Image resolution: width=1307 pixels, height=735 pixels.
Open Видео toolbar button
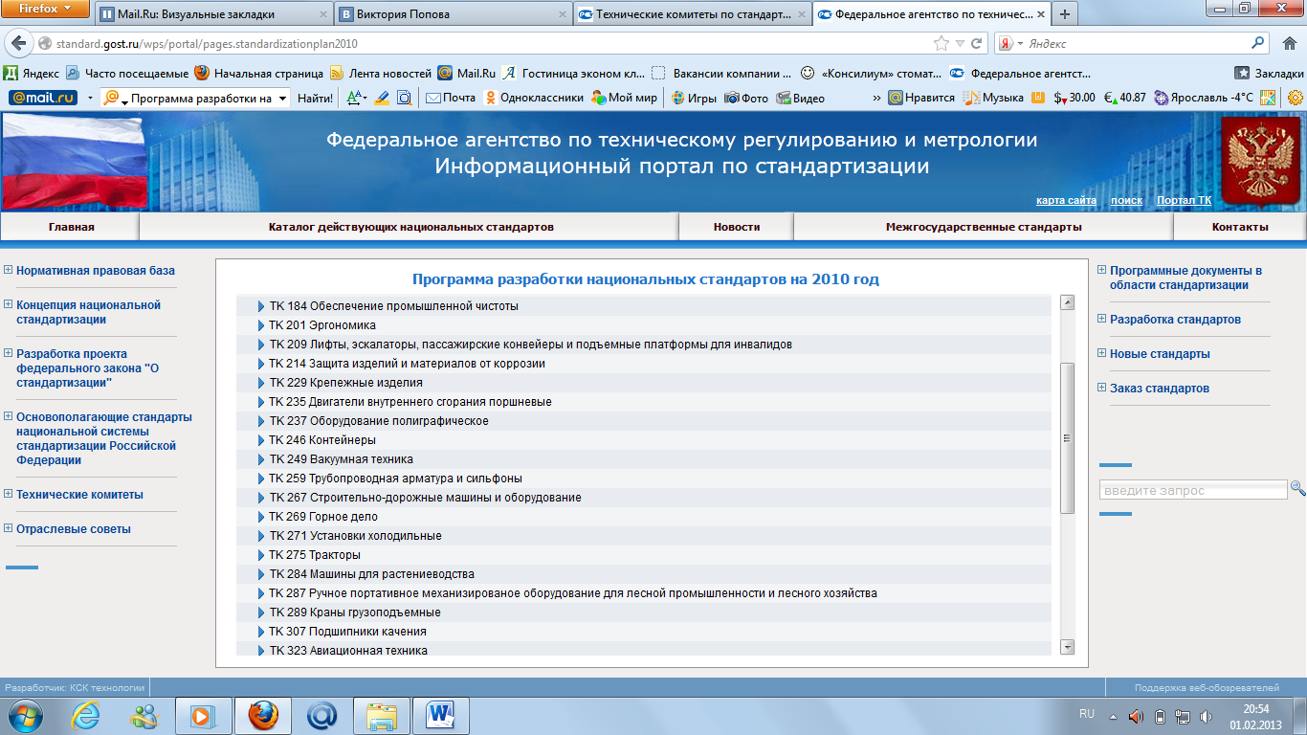(801, 98)
